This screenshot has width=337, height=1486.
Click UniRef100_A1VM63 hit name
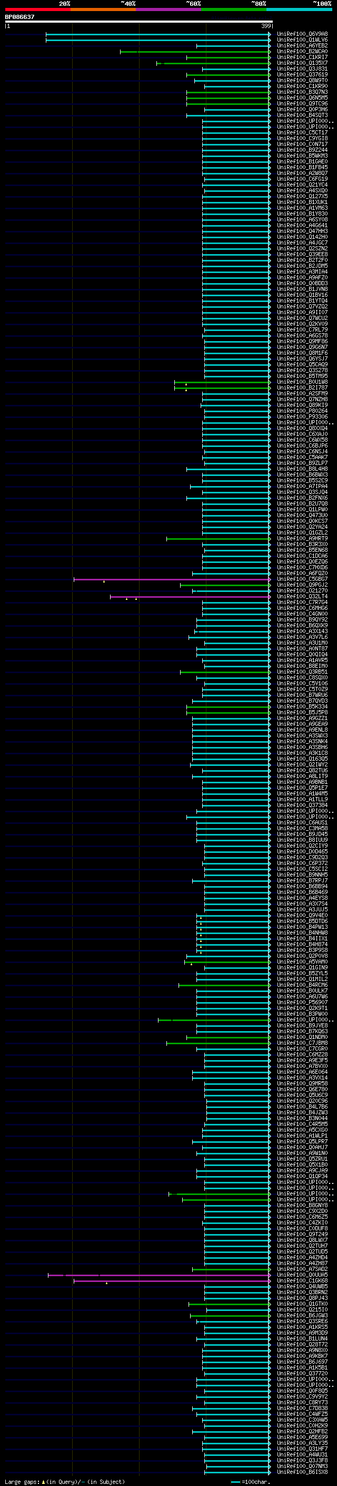[302, 208]
